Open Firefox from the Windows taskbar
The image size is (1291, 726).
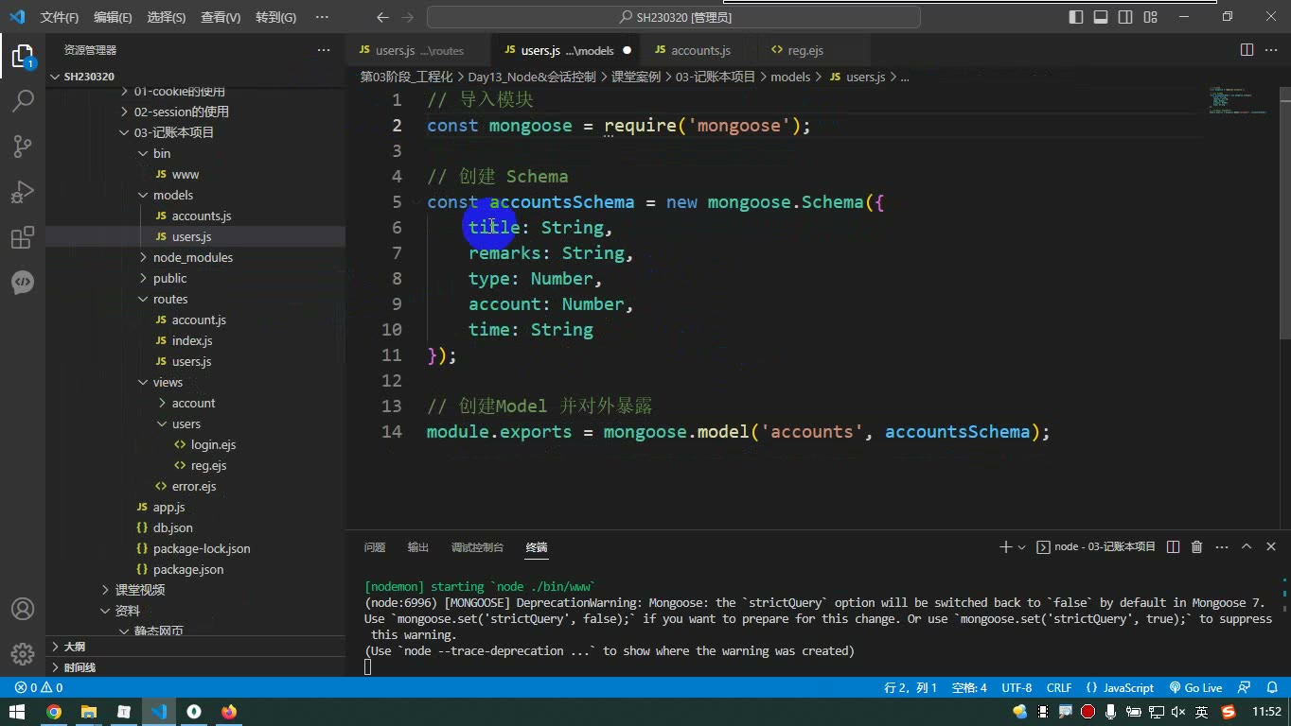point(229,712)
